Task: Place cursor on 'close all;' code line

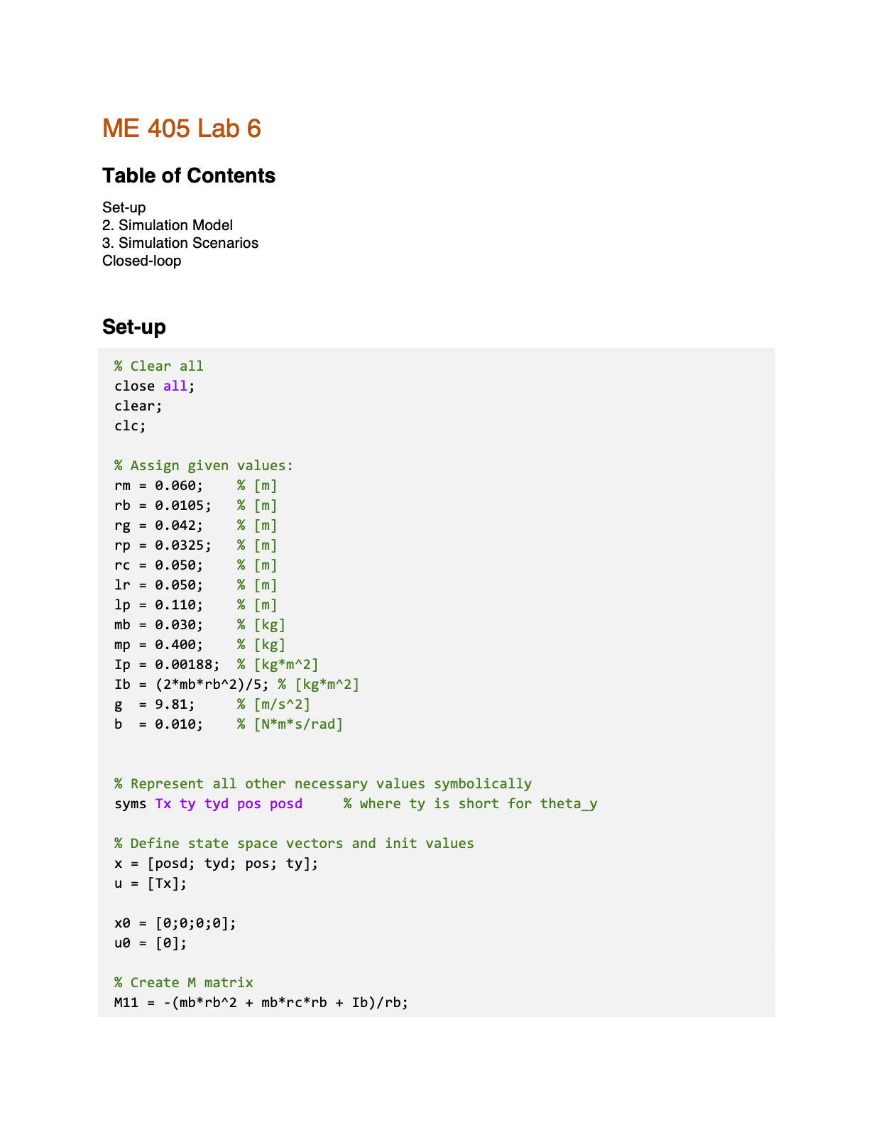Action: coord(155,386)
